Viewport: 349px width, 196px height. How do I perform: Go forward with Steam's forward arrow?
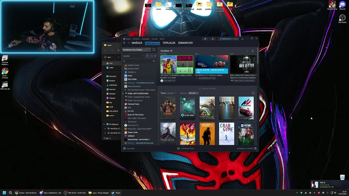(128, 43)
